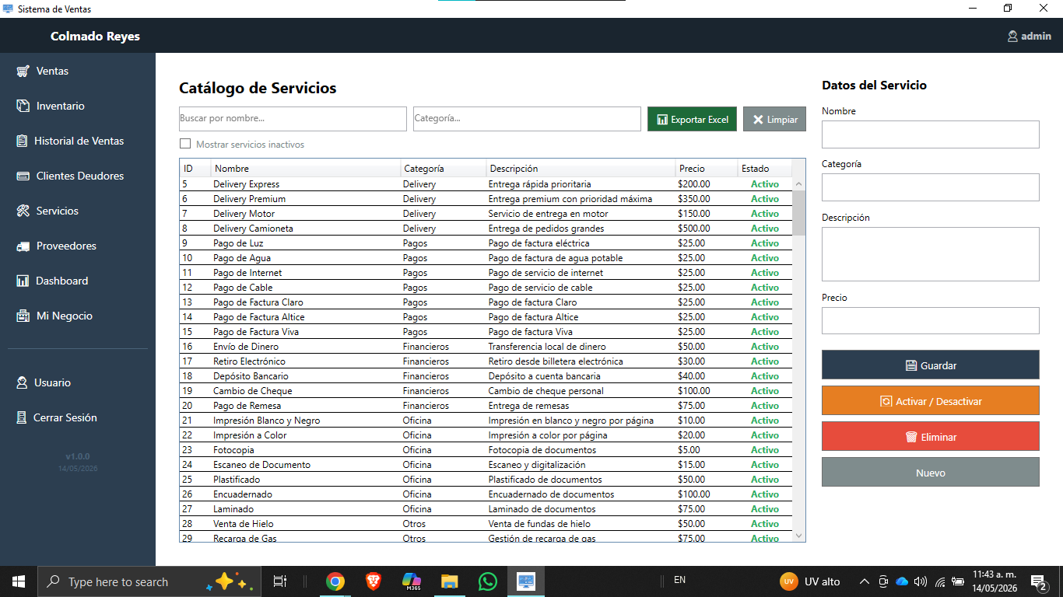Select the Pago de Luz row
The height and width of the screenshot is (597, 1063).
pos(486,243)
